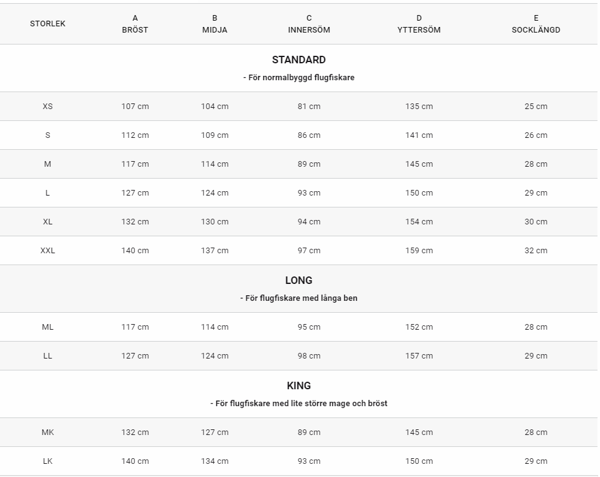Click the STANDARD section heading
Viewport: 600px width, 477px height.
click(298, 60)
